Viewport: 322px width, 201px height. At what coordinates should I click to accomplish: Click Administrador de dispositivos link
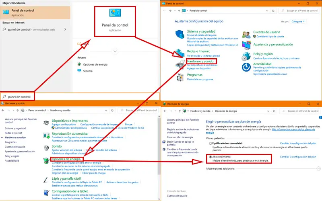coord(71,128)
